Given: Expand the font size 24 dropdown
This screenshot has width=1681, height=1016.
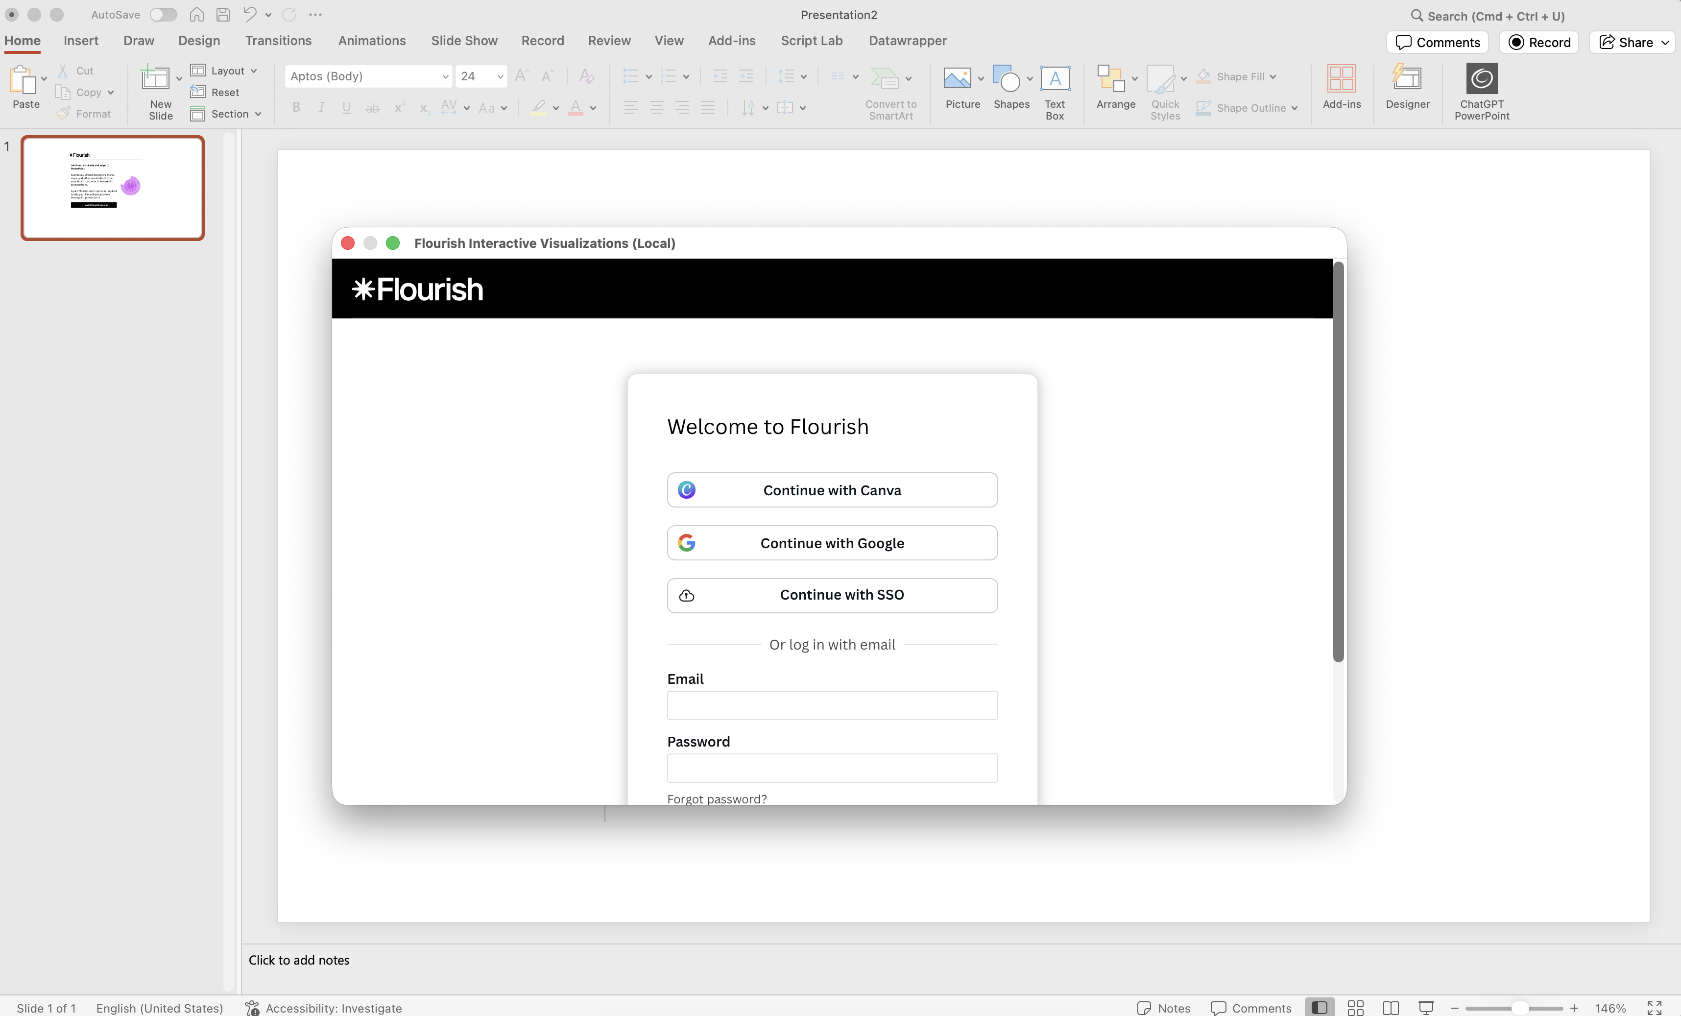Looking at the screenshot, I should [500, 76].
